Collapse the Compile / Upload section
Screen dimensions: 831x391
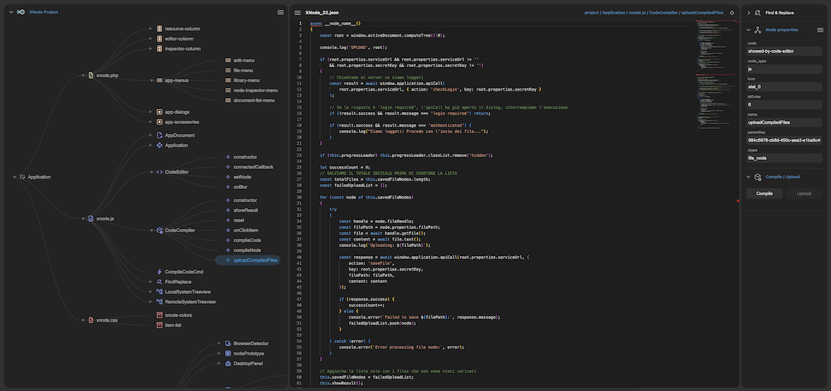coord(749,176)
